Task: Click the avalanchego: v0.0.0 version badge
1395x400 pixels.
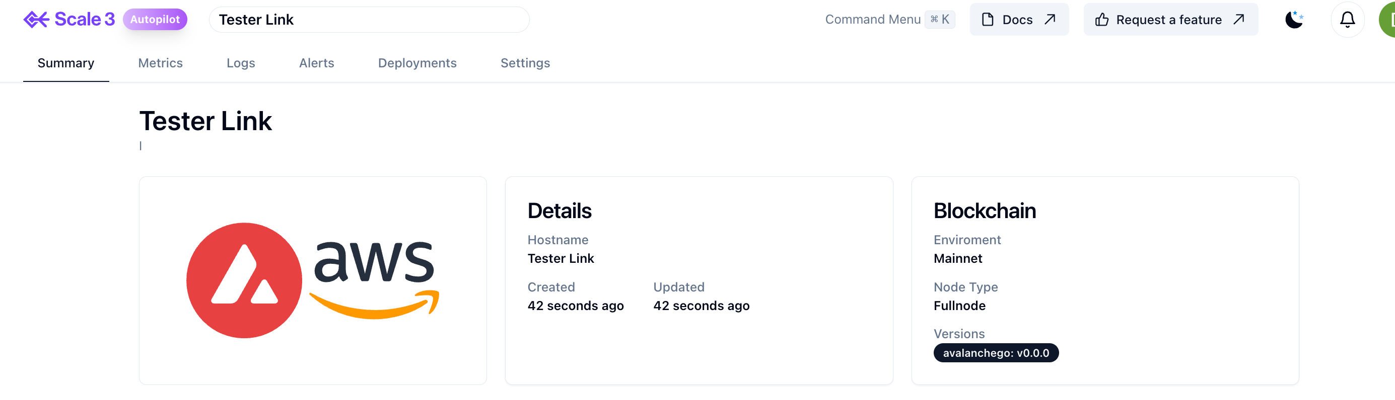Action: click(996, 353)
